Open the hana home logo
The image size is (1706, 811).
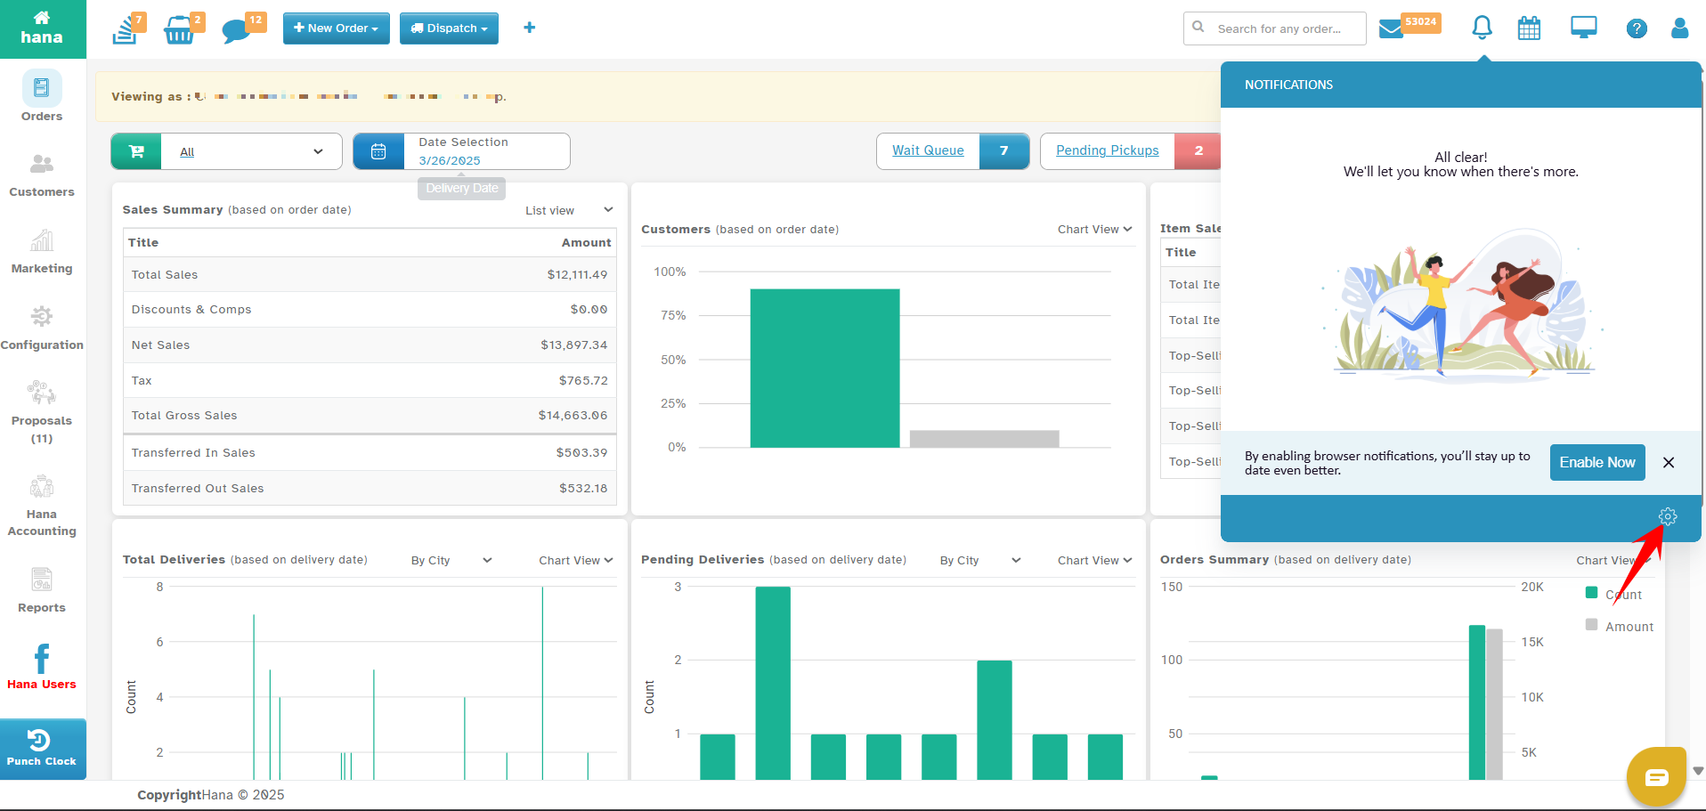click(x=42, y=28)
